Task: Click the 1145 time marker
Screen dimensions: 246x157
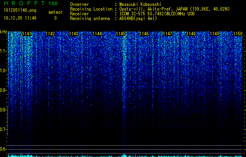Action: click(120, 34)
